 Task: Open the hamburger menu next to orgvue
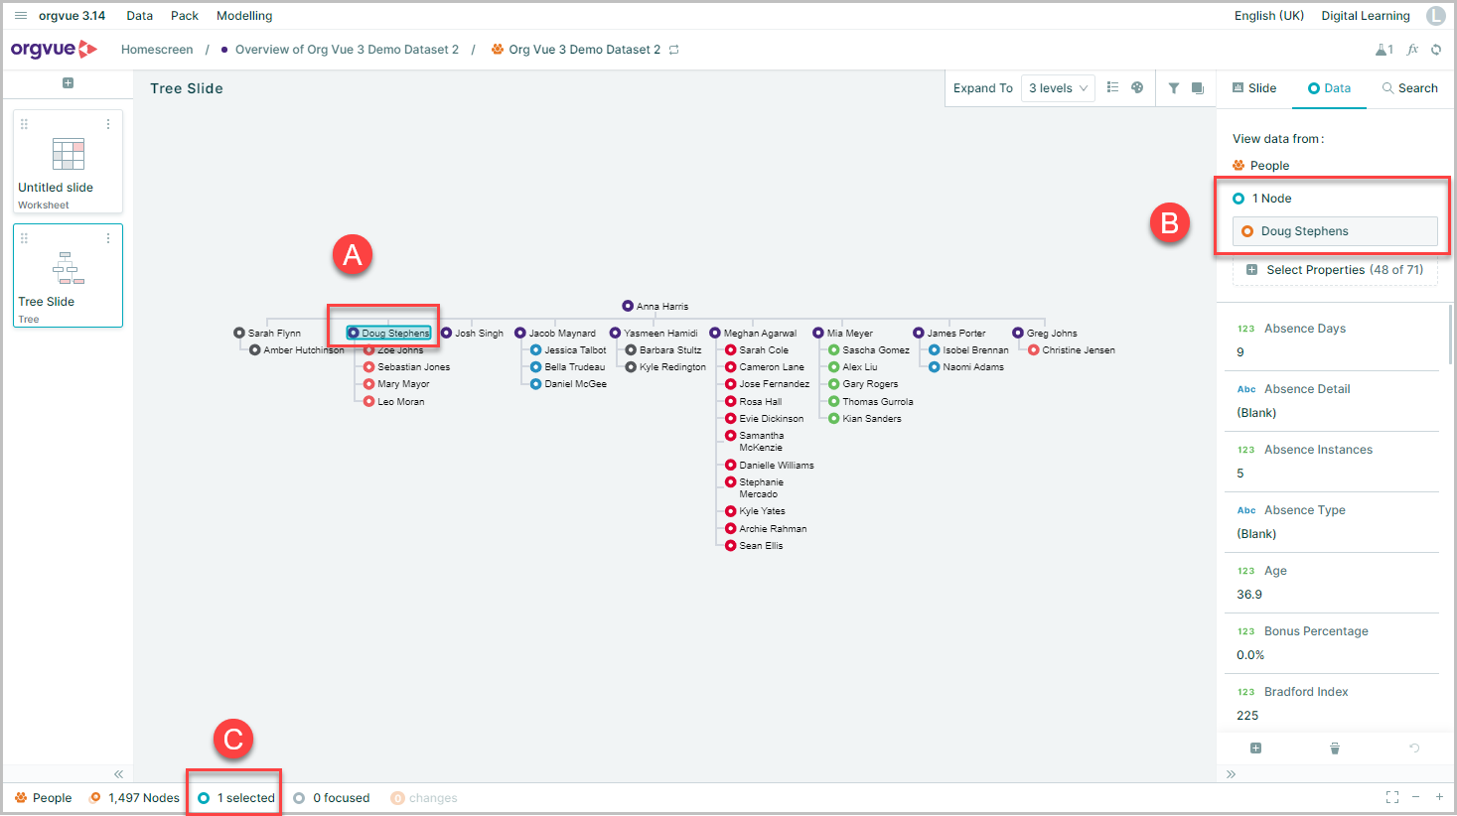click(20, 16)
